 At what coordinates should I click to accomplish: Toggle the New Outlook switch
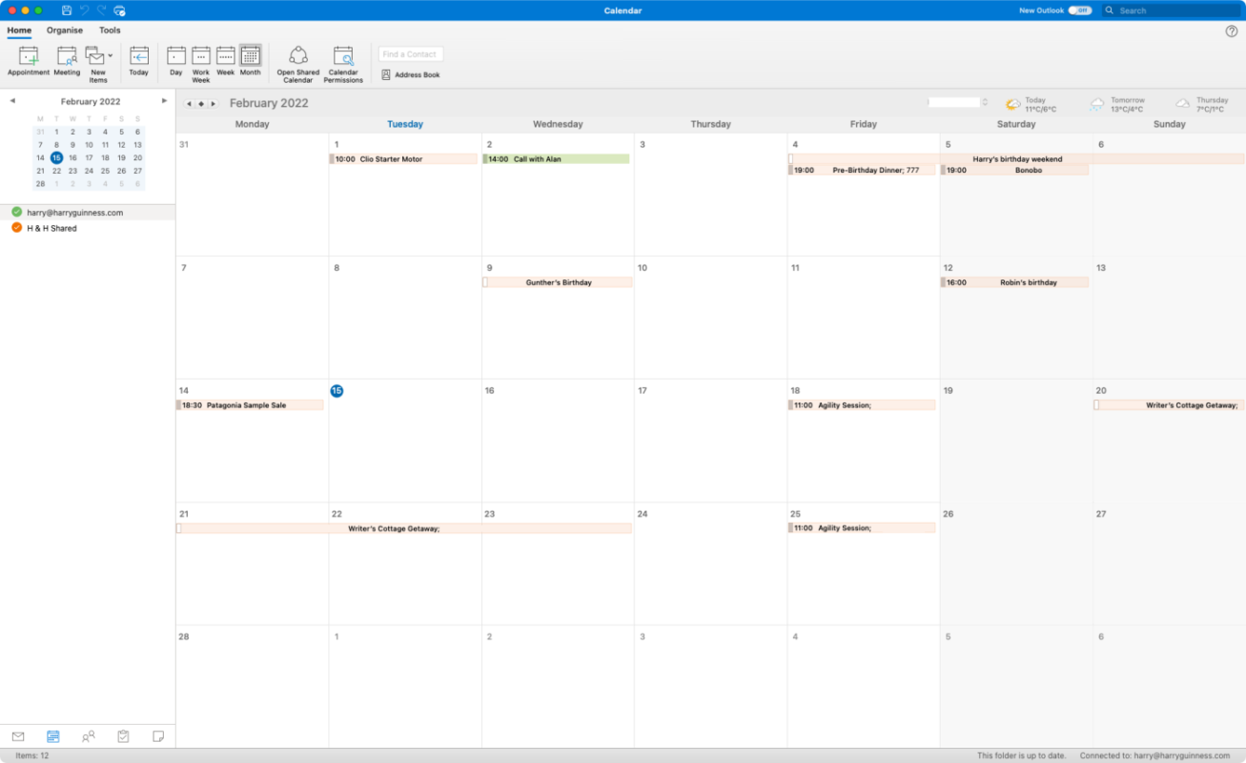tap(1079, 10)
